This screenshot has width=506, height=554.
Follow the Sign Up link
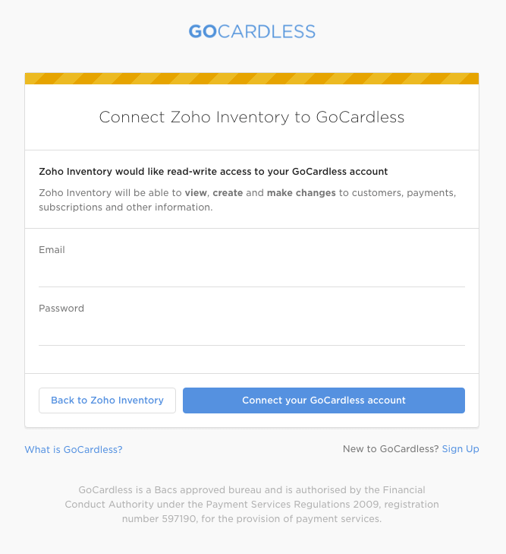tap(460, 449)
